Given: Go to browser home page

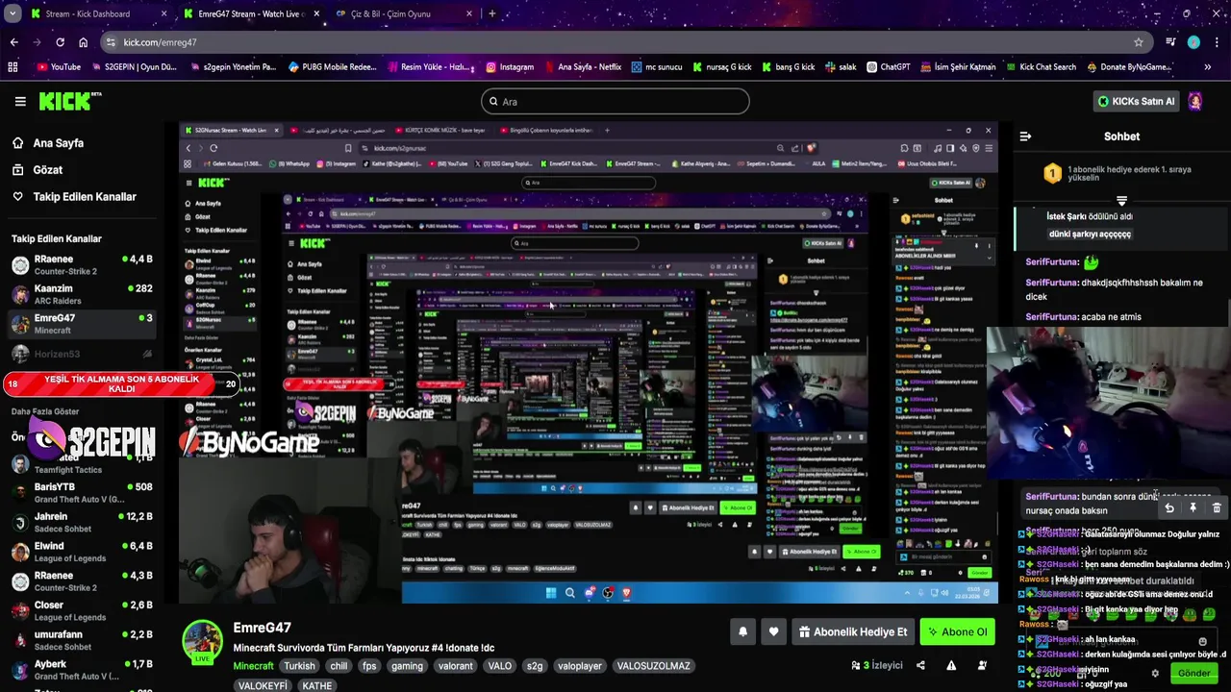Looking at the screenshot, I should [83, 42].
